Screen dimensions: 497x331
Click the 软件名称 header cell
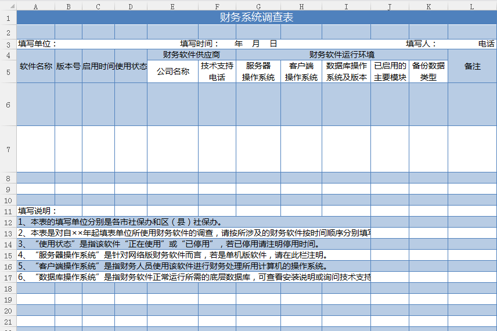36,66
